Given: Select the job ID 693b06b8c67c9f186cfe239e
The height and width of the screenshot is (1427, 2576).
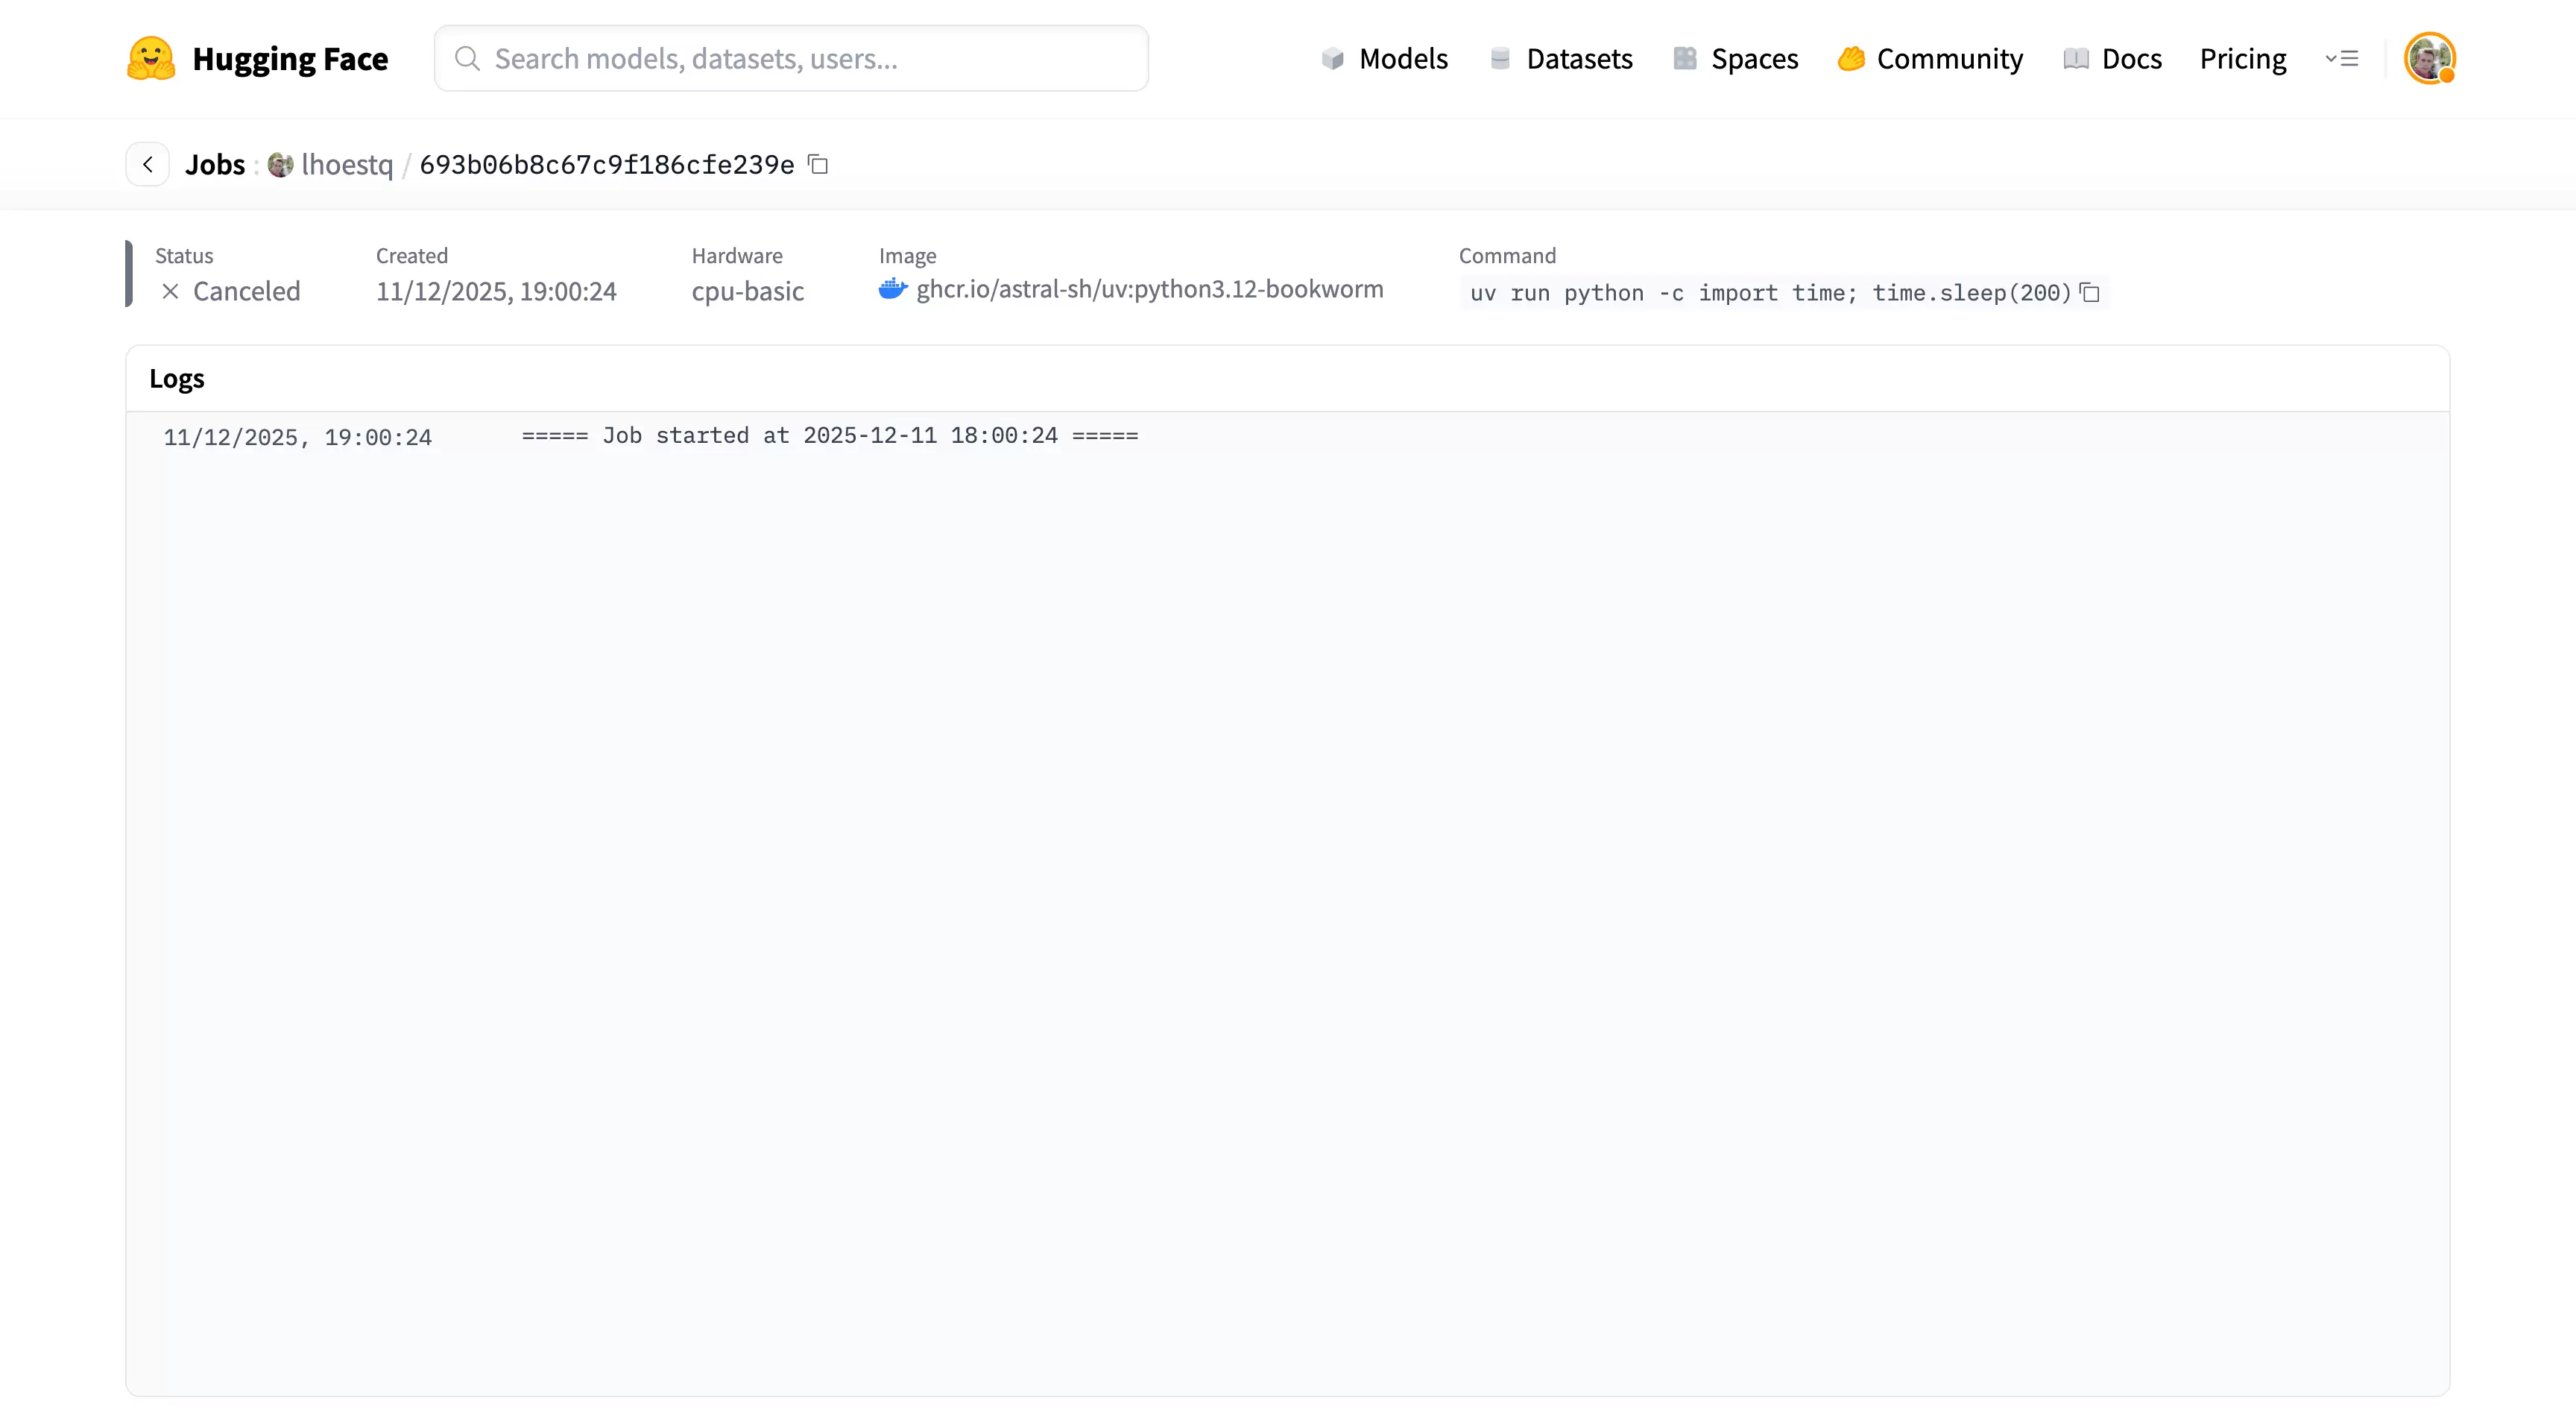Looking at the screenshot, I should coord(607,164).
